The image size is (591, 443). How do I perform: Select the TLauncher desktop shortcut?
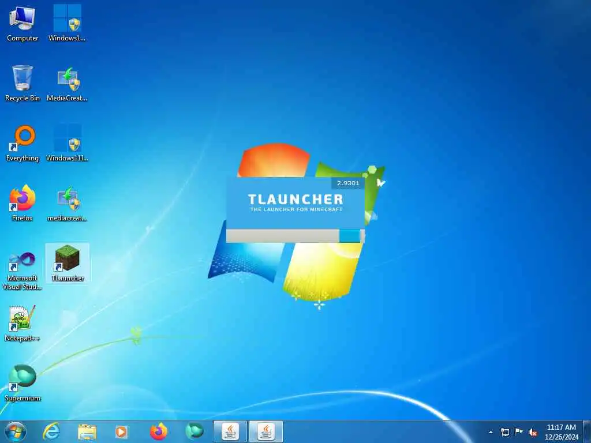pos(67,263)
